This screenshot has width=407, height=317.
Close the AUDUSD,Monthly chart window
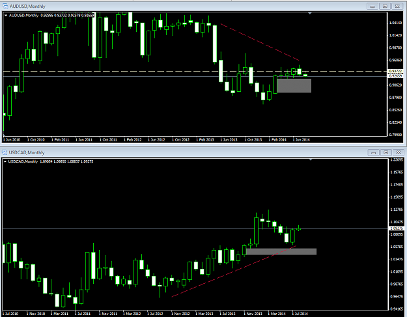click(x=397, y=7)
